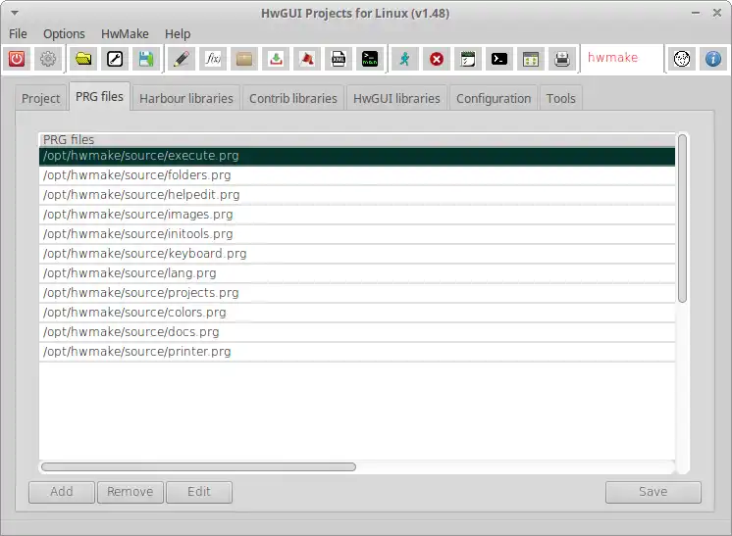Click the XML file icon
The image size is (732, 536).
pyautogui.click(x=339, y=59)
